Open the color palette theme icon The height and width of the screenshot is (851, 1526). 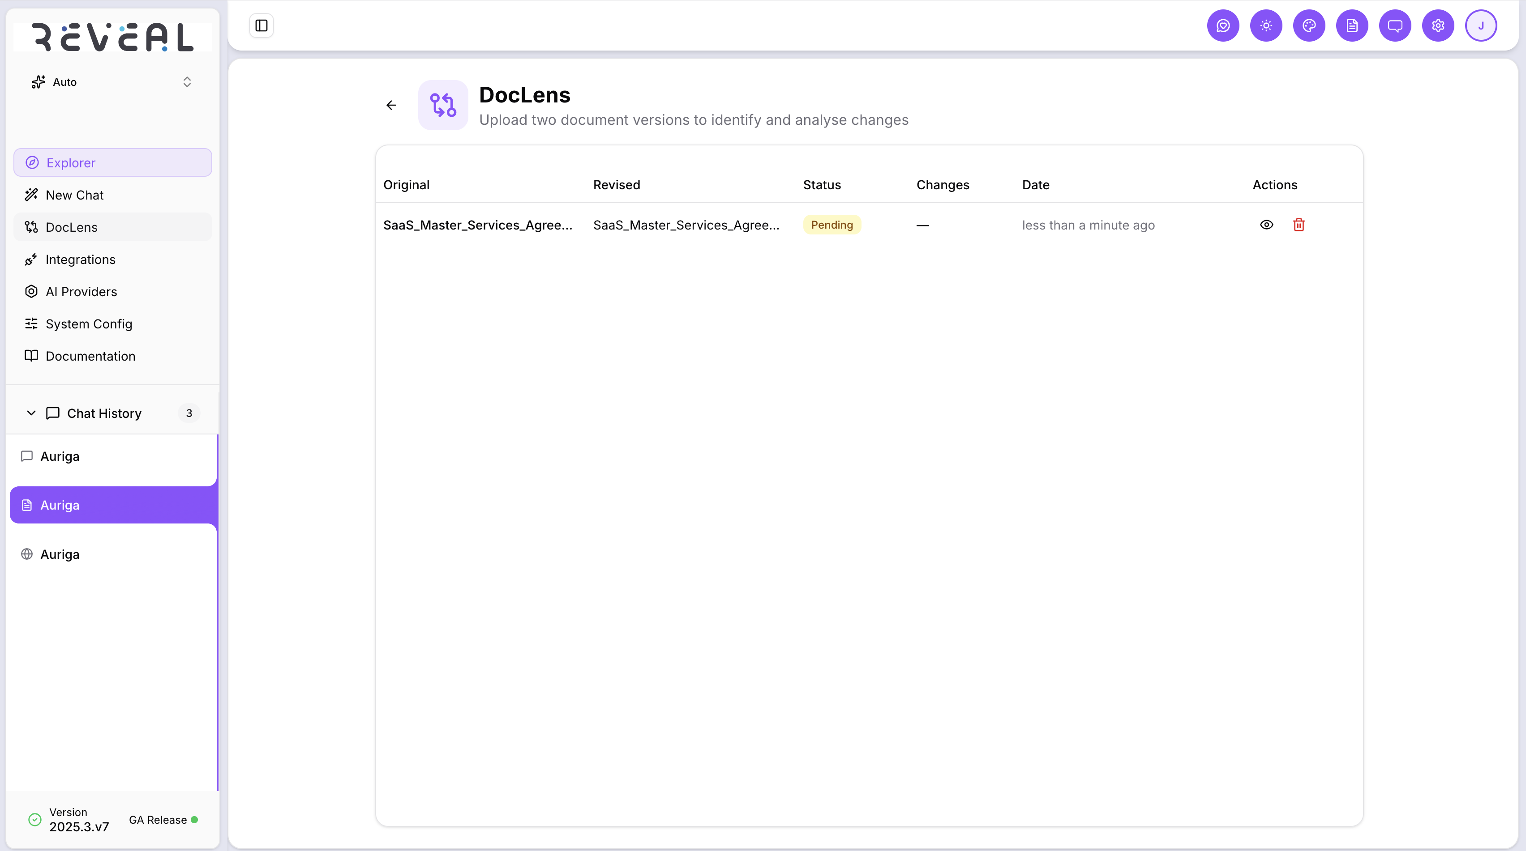(x=1309, y=26)
